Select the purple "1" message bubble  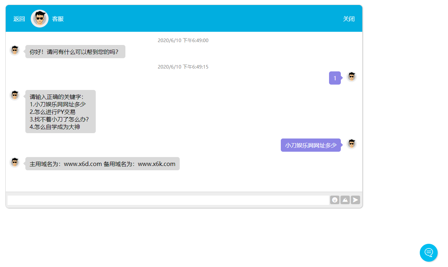[x=335, y=78]
